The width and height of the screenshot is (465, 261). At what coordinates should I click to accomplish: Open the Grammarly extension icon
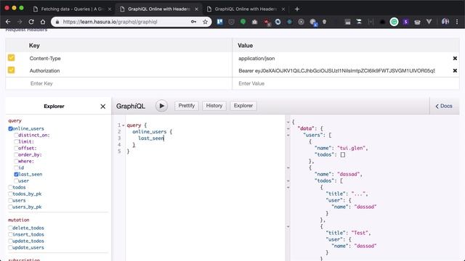coord(394,22)
